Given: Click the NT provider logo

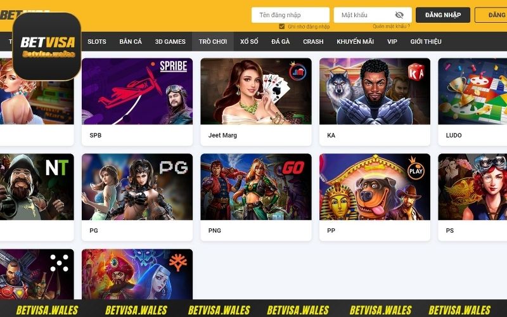Looking at the screenshot, I should pos(57,168).
